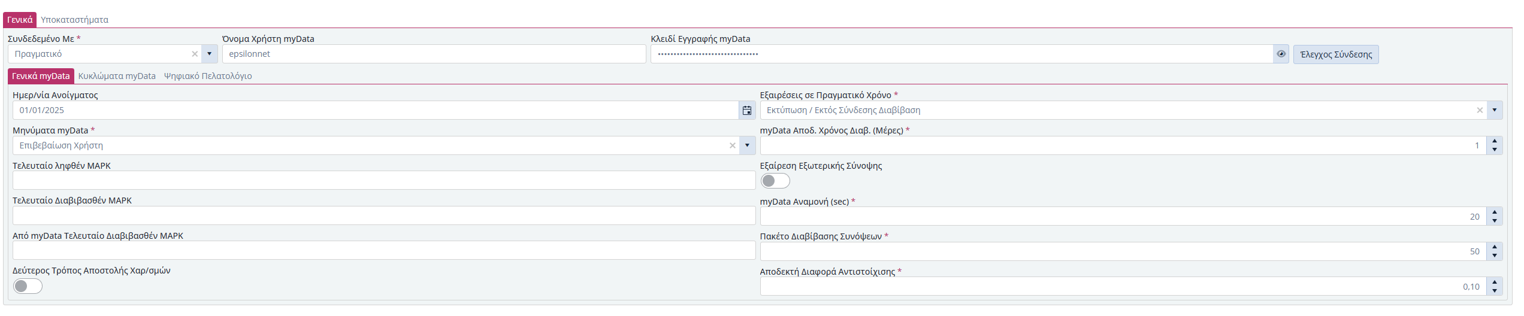This screenshot has width=1524, height=316.
Task: Focus the Τελευταίο ληφθέν ΜΑΡΚ field
Action: point(383,180)
